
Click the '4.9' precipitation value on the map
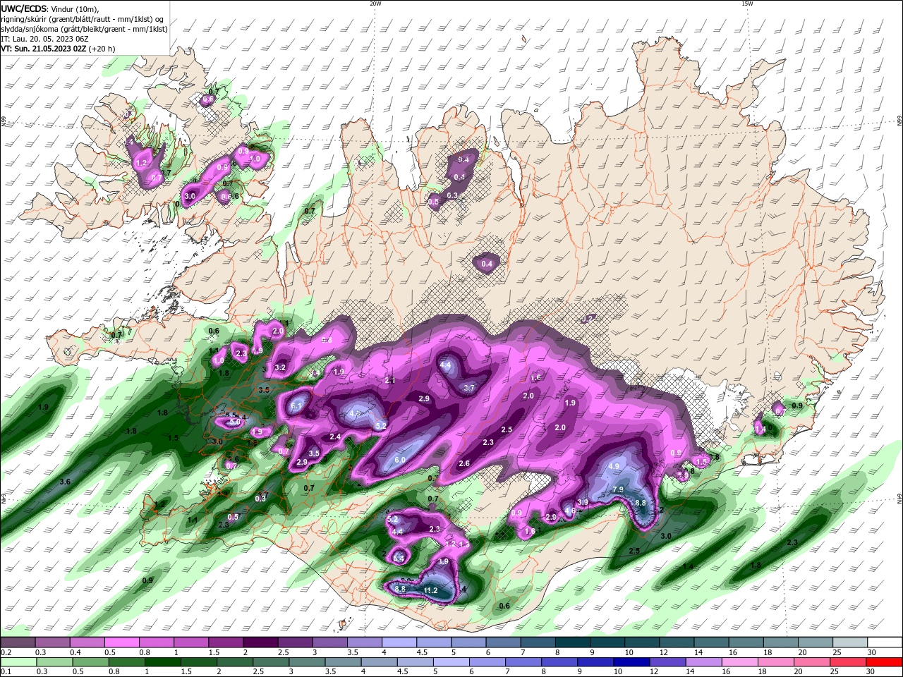pos(614,466)
